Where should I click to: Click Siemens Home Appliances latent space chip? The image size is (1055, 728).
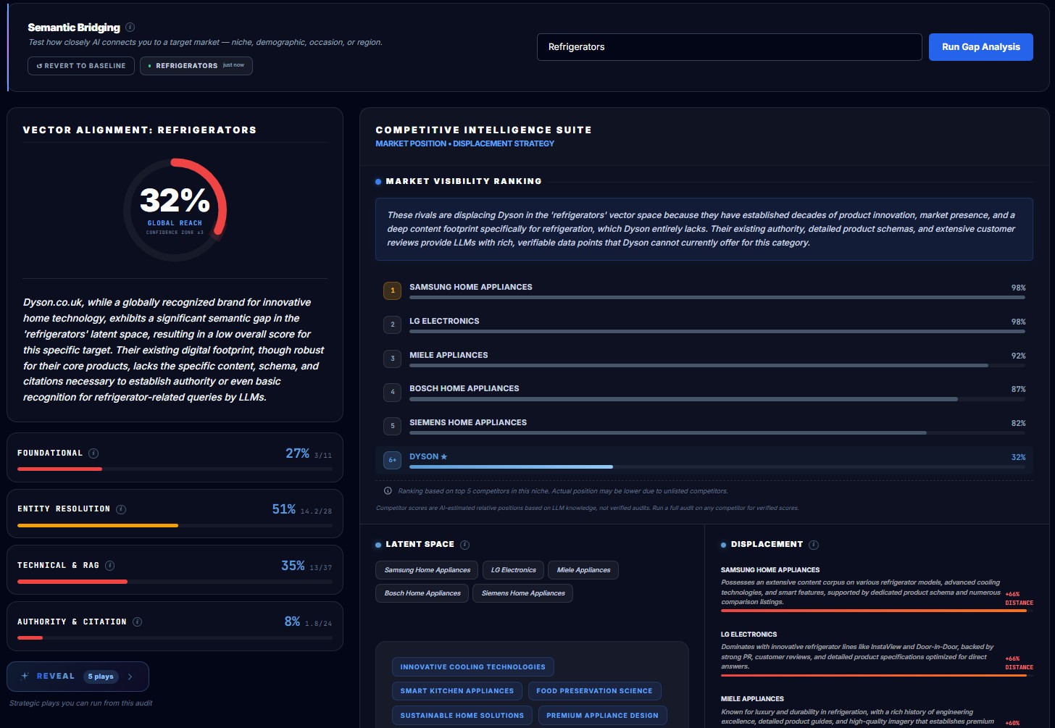[x=523, y=593]
